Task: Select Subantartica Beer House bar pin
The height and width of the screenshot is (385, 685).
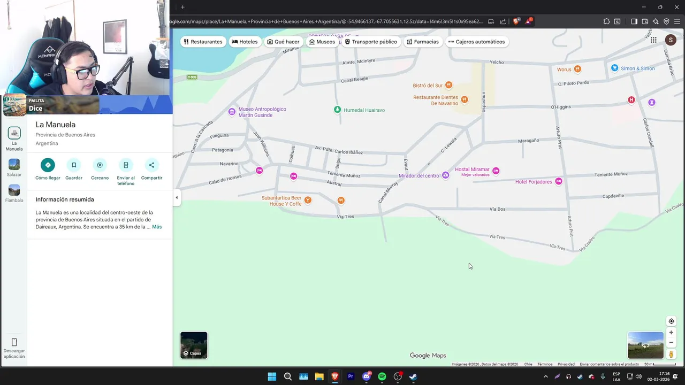Action: pyautogui.click(x=308, y=201)
